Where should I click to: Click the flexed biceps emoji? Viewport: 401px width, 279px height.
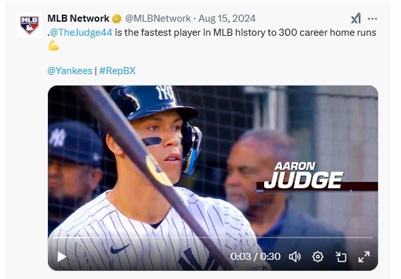pyautogui.click(x=54, y=45)
